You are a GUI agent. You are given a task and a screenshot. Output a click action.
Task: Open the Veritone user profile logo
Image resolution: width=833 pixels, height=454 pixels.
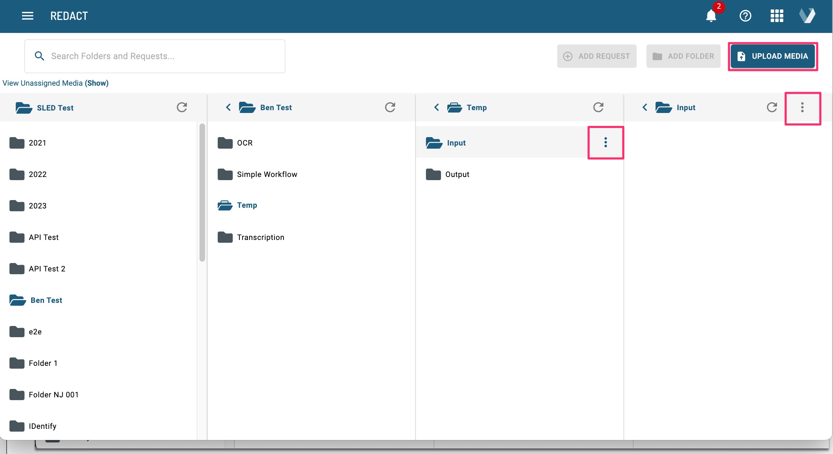coord(807,16)
